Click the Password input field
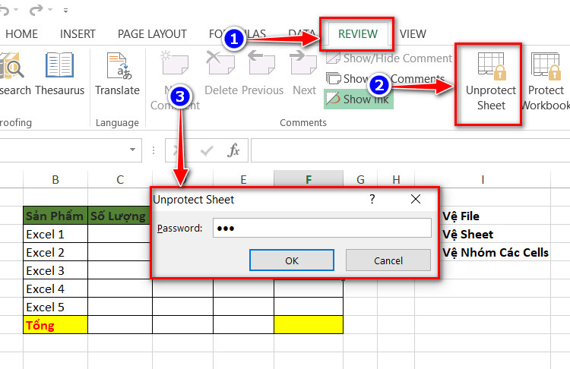Image resolution: width=570 pixels, height=369 pixels. [322, 228]
